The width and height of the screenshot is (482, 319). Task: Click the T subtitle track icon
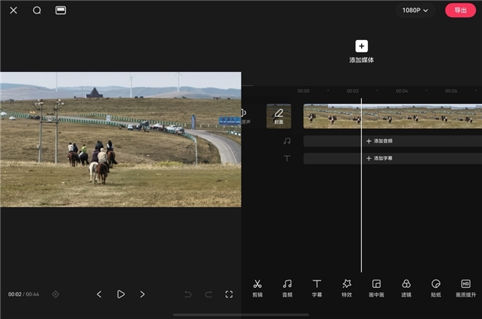[x=287, y=159]
